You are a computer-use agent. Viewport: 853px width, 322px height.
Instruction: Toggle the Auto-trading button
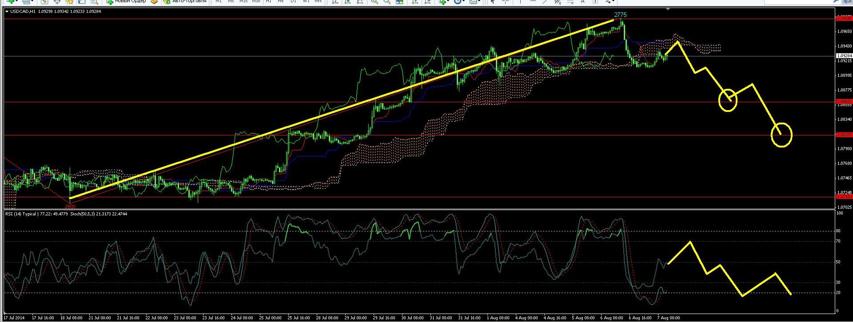click(185, 2)
